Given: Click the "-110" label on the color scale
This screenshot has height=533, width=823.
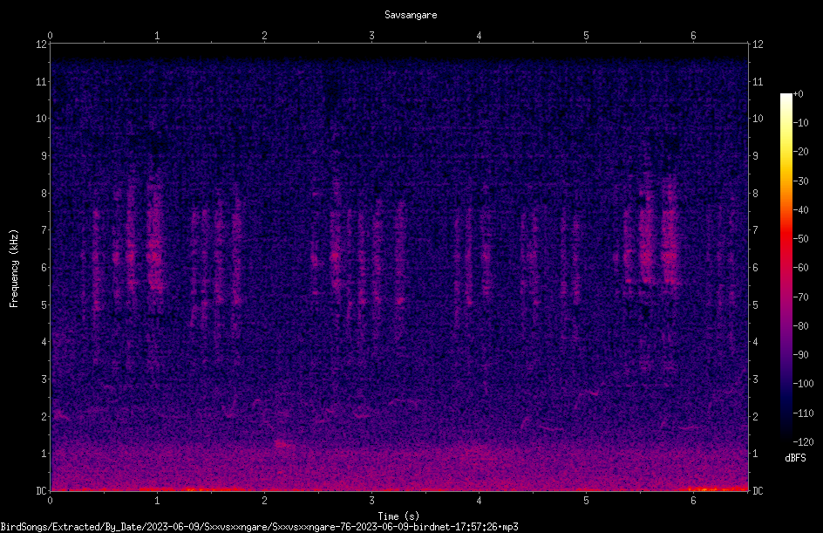Looking at the screenshot, I should (803, 413).
